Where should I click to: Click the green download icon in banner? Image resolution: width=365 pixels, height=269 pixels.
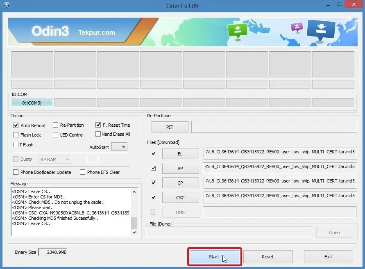coord(238,31)
